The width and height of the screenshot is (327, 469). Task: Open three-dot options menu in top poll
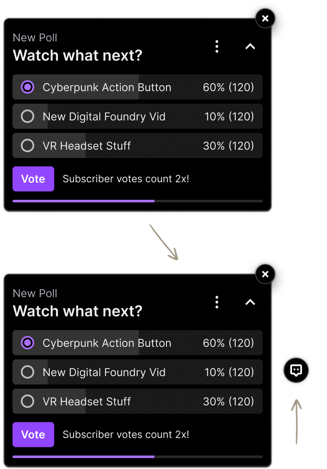[217, 46]
